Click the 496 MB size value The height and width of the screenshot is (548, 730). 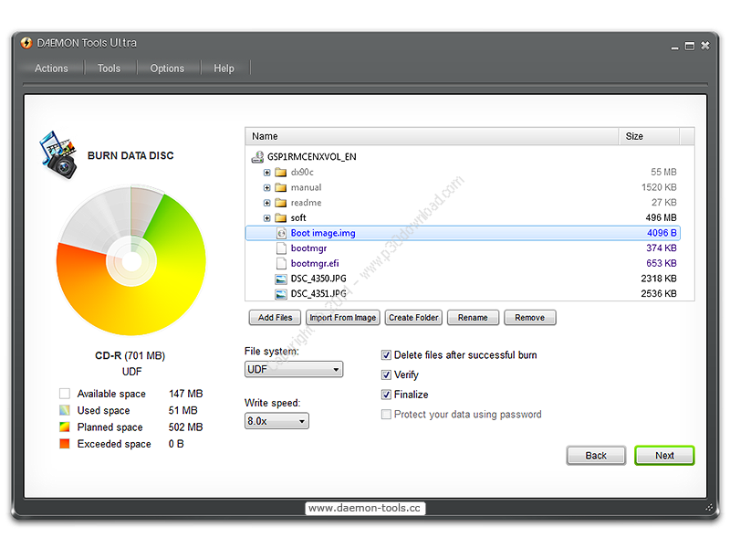pyautogui.click(x=661, y=217)
